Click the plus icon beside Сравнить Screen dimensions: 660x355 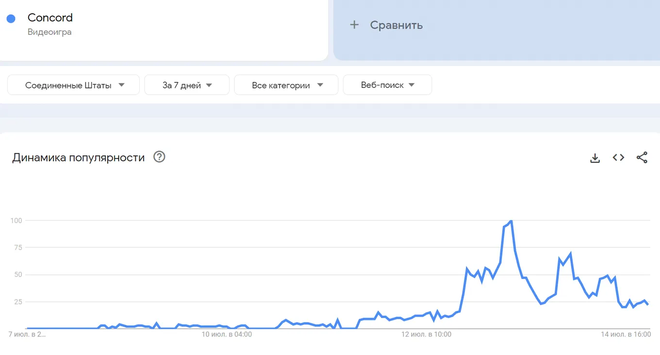354,25
